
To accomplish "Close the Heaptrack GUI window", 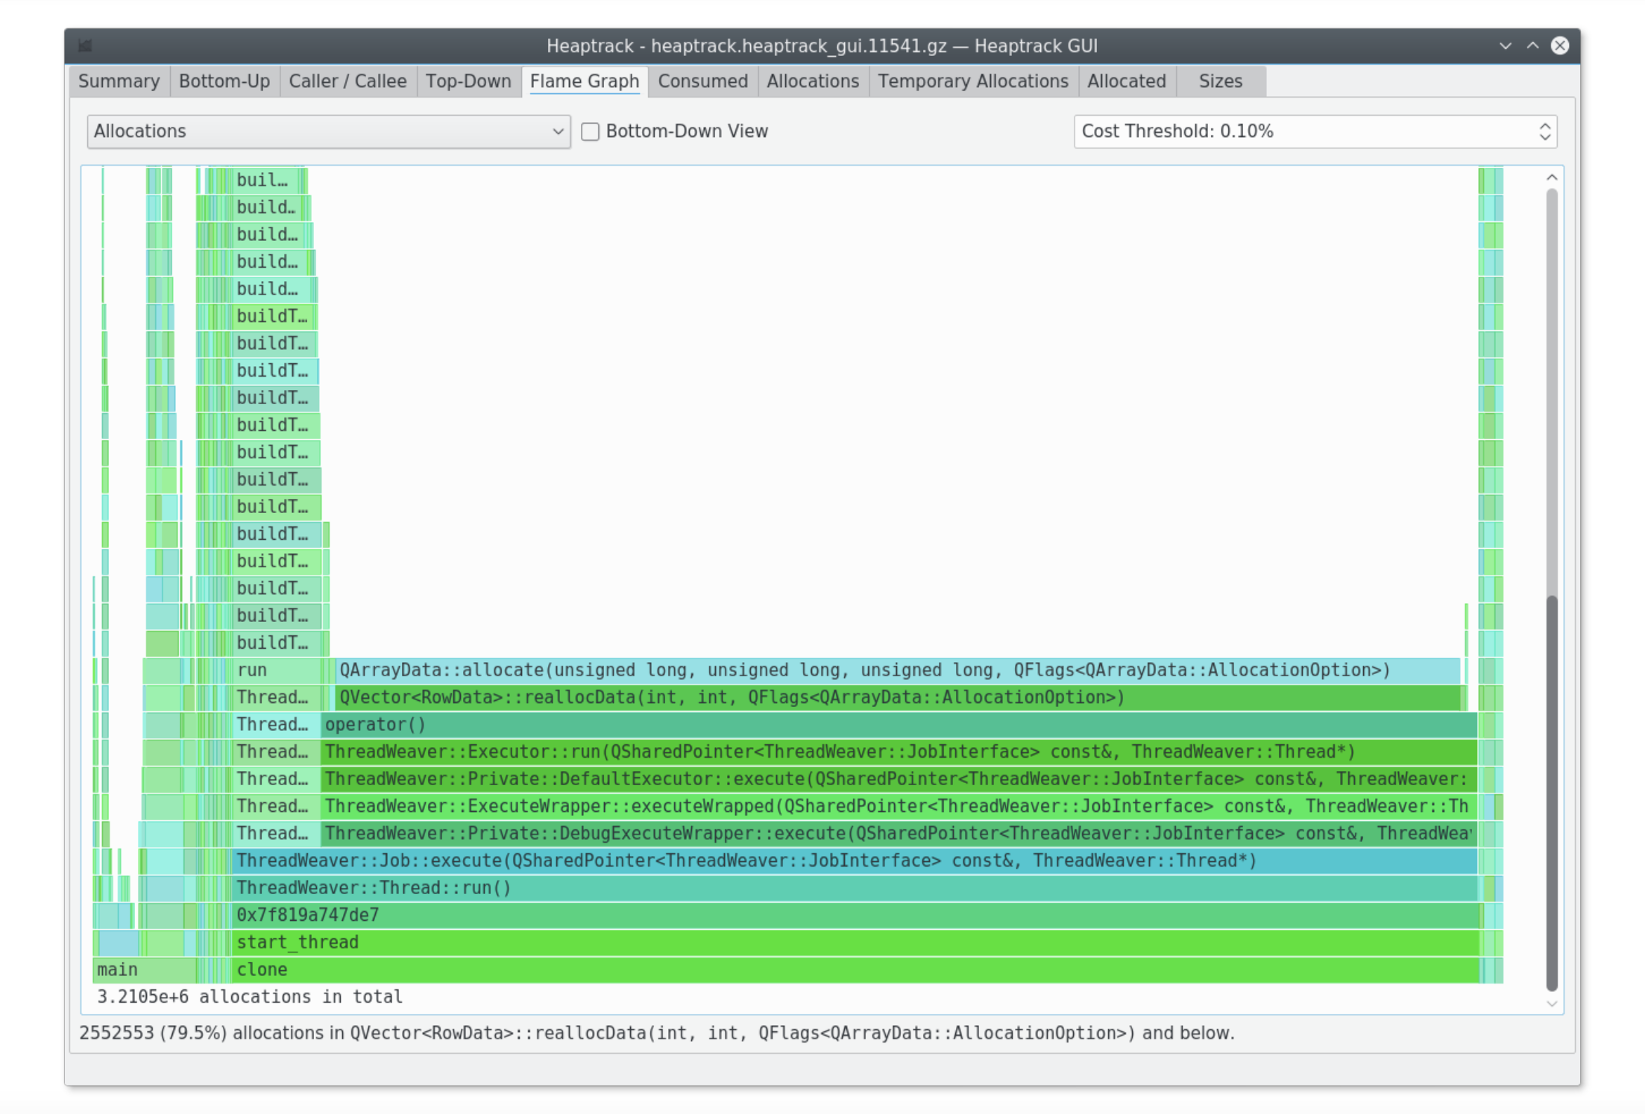I will (x=1560, y=46).
